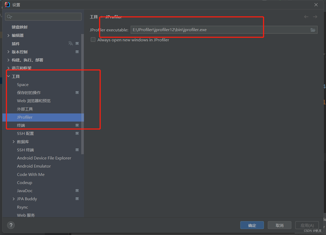This screenshot has width=326, height=235.
Task: Click the 应用(A) button
Action: tap(307, 225)
